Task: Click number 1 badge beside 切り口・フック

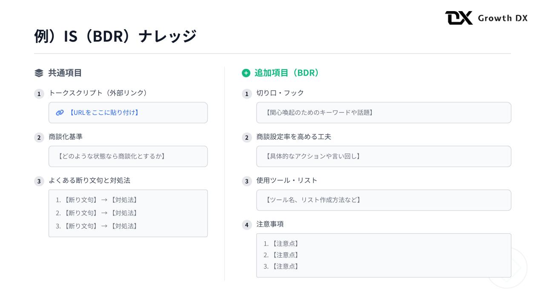Action: (247, 94)
